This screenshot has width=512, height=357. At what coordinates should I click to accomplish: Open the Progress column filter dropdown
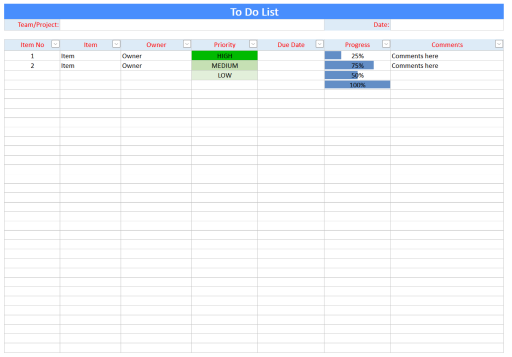click(386, 44)
